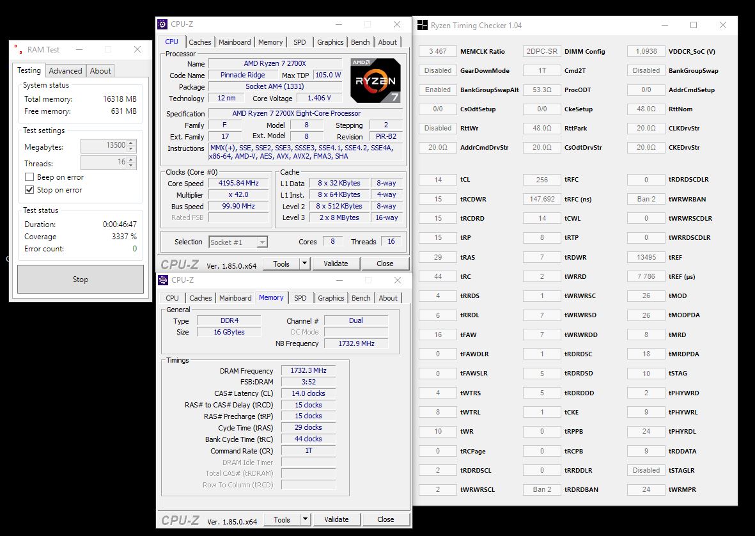Click the Threads value field showing 16

(104, 162)
